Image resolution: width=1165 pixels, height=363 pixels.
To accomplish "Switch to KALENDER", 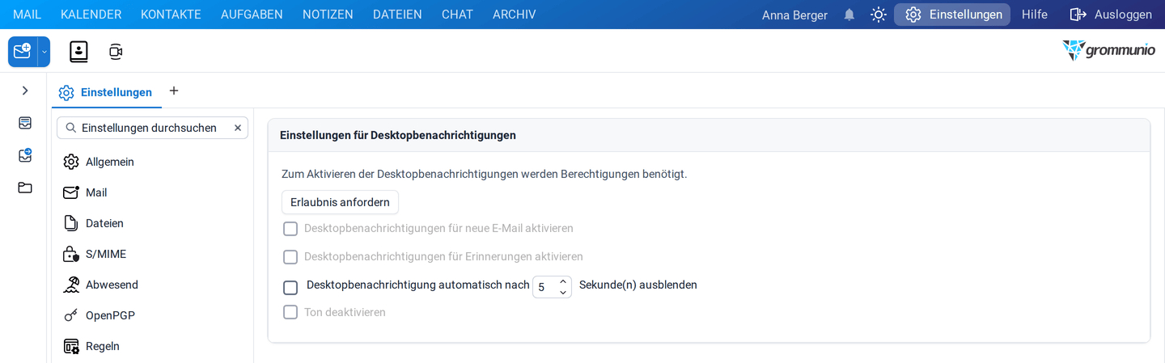I will pos(91,15).
